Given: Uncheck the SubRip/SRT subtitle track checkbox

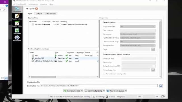Looking at the screenshot, I should tap(33, 58).
